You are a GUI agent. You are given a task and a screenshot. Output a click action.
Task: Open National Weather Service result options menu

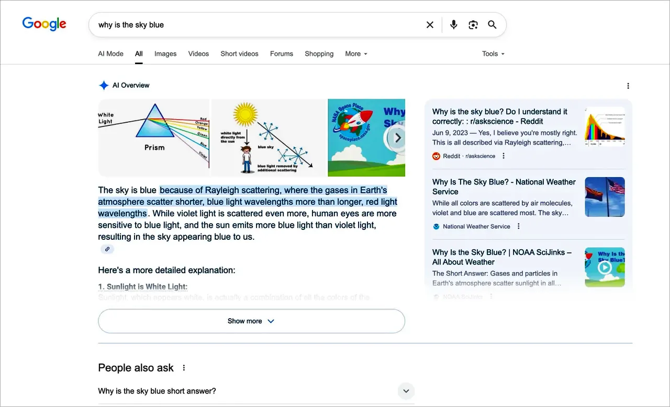[x=519, y=226]
